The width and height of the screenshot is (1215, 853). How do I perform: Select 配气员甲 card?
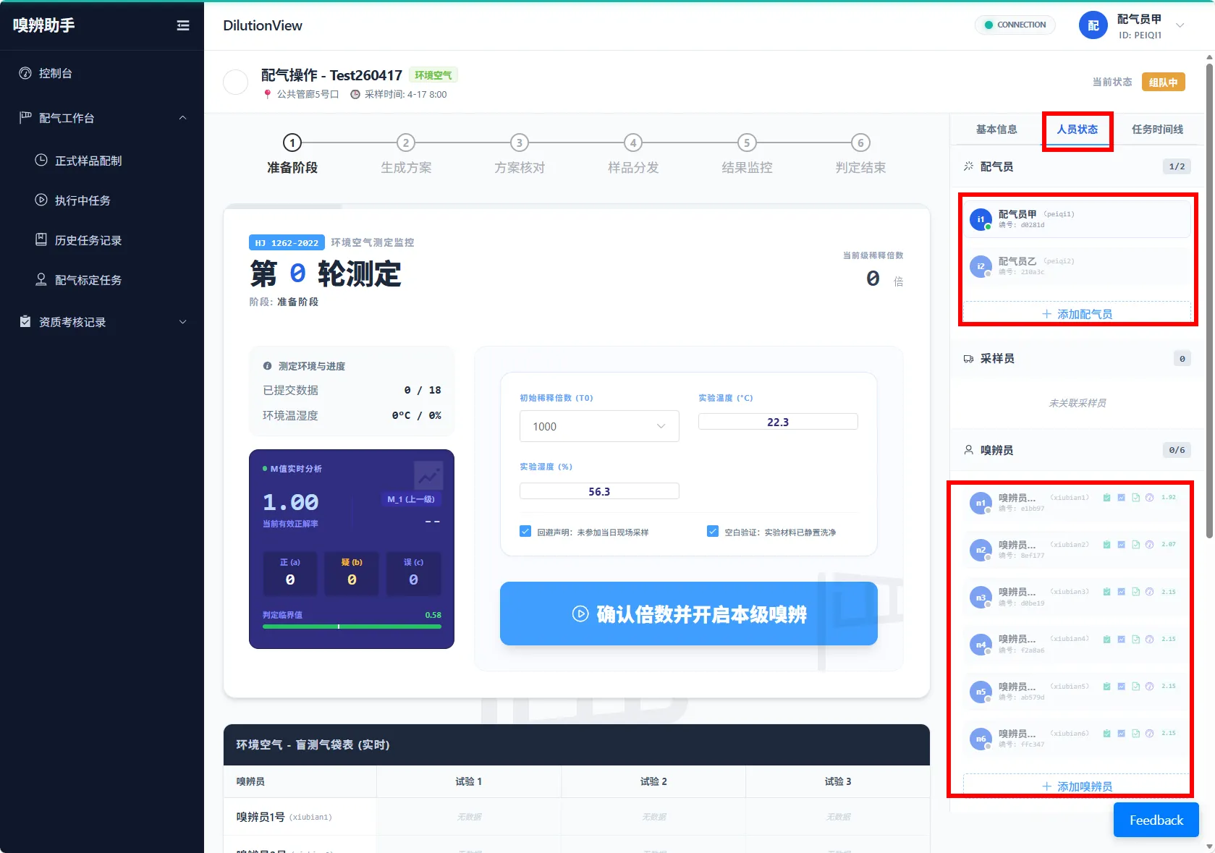point(1078,218)
